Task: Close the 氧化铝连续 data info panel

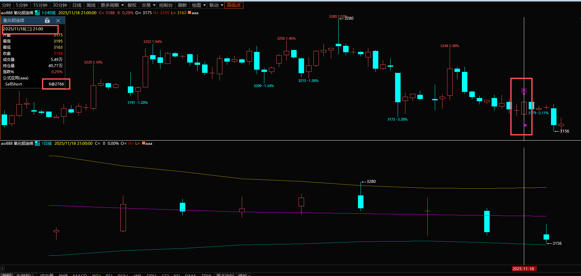Action: (58, 20)
